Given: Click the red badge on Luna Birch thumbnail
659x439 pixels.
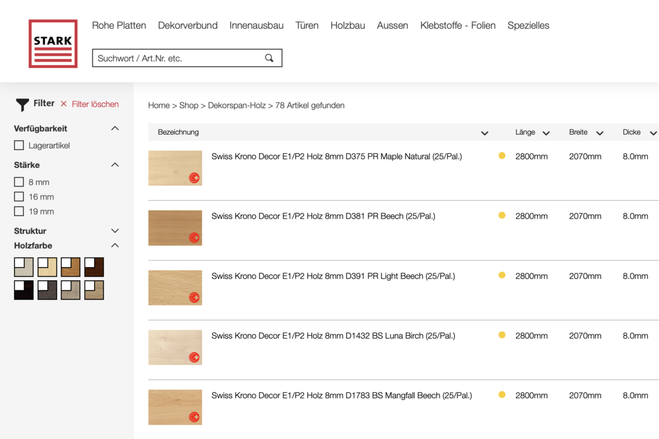Looking at the screenshot, I should click(x=194, y=358).
